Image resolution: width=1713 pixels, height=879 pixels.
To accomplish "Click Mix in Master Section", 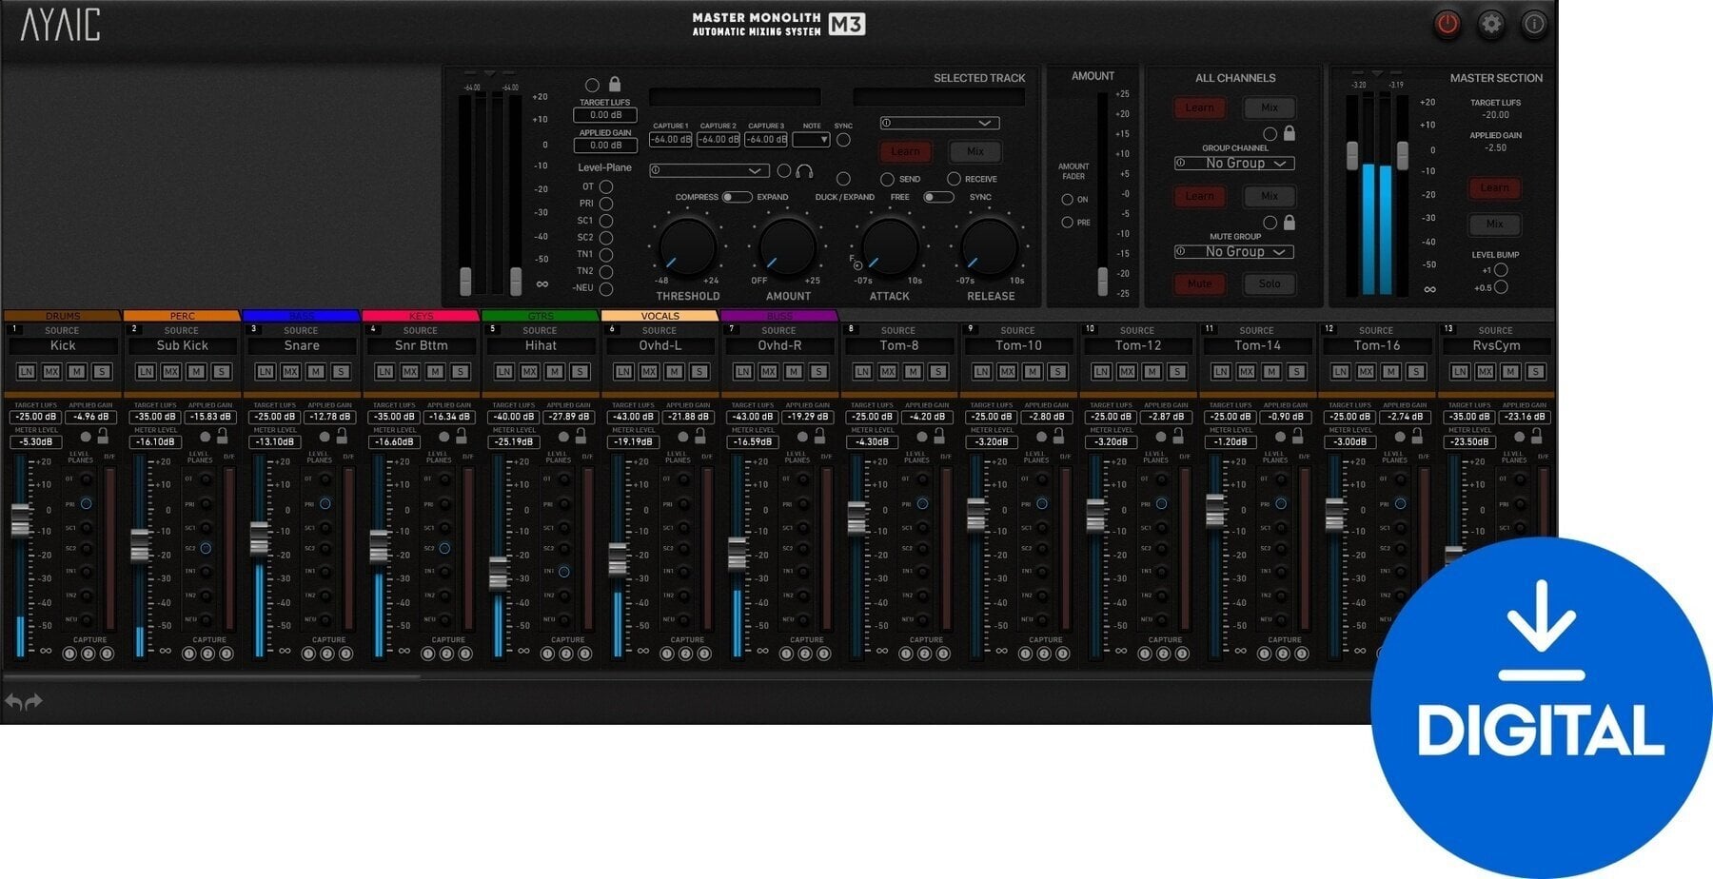I will (1494, 225).
